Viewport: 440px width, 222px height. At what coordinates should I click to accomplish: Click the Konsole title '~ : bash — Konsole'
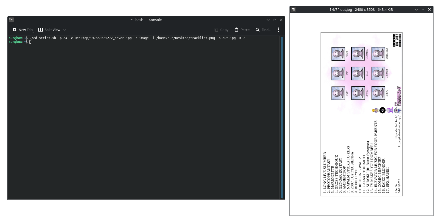(x=146, y=20)
